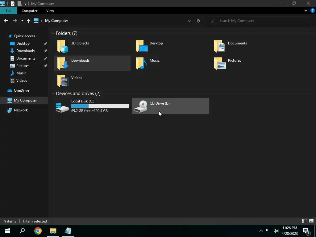Open Pictures in Quick access sidebar
Screen dimensions: 316x237
(x=23, y=66)
